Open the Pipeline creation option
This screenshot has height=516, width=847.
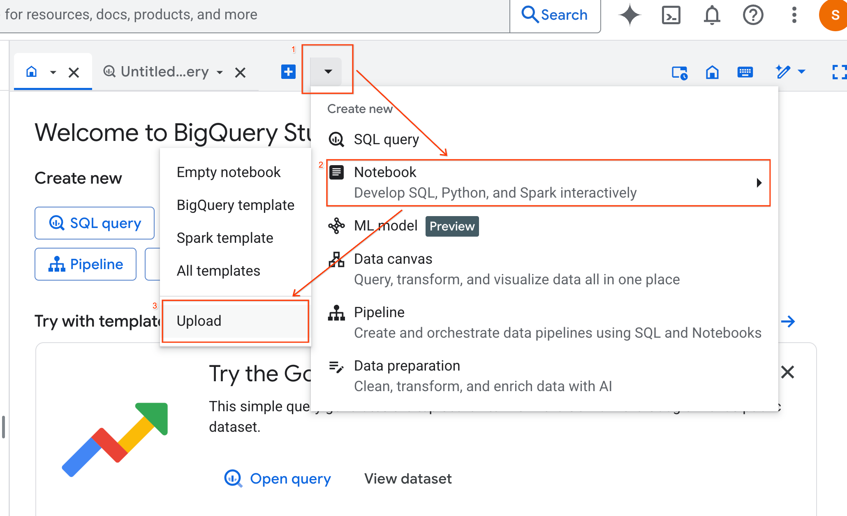tap(379, 312)
